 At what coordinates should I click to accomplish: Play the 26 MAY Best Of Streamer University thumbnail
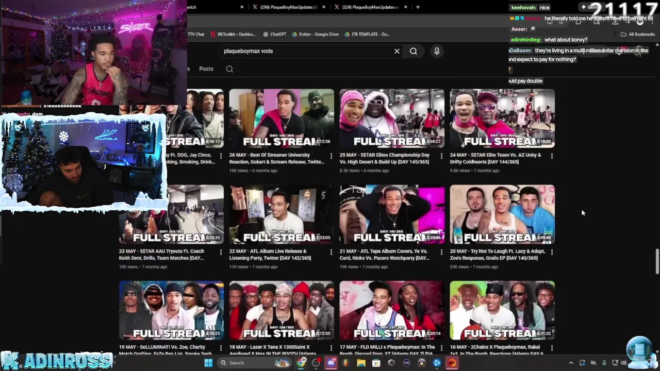[x=282, y=119]
